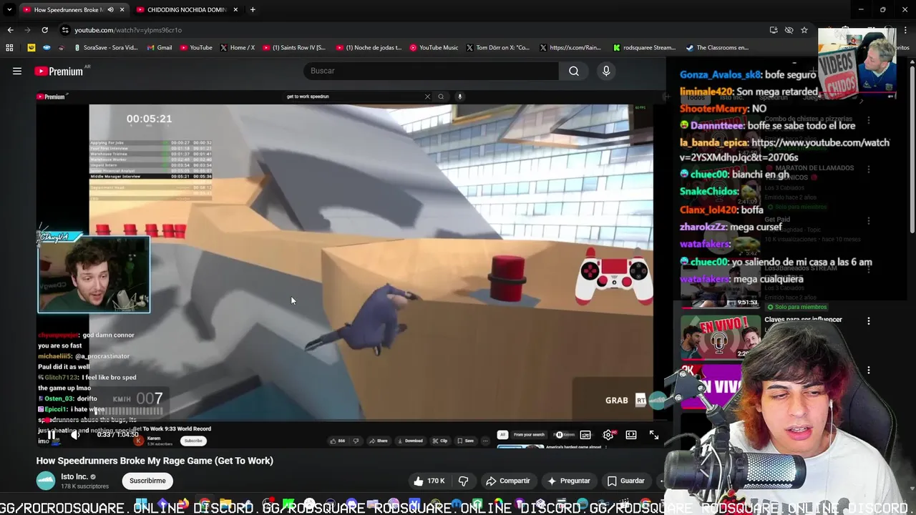The width and height of the screenshot is (916, 515).
Task: Click the browser address bar URL
Action: tap(128, 30)
